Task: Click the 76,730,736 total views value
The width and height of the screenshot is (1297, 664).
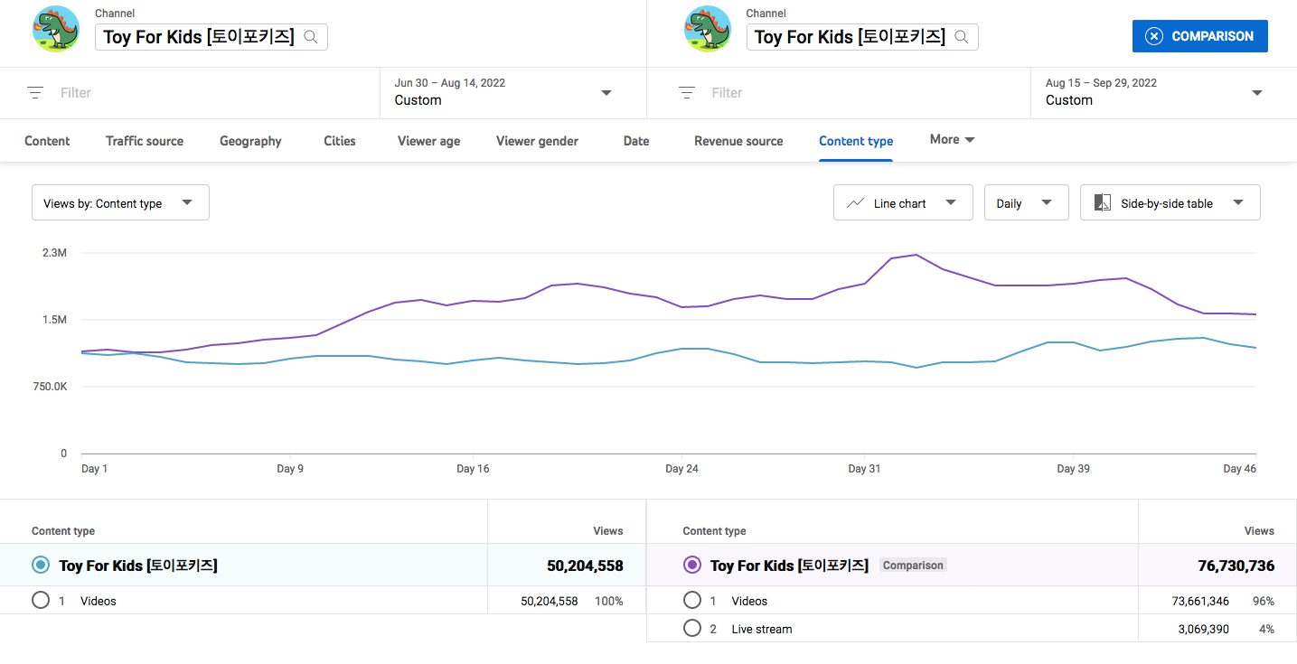Action: 1236,566
